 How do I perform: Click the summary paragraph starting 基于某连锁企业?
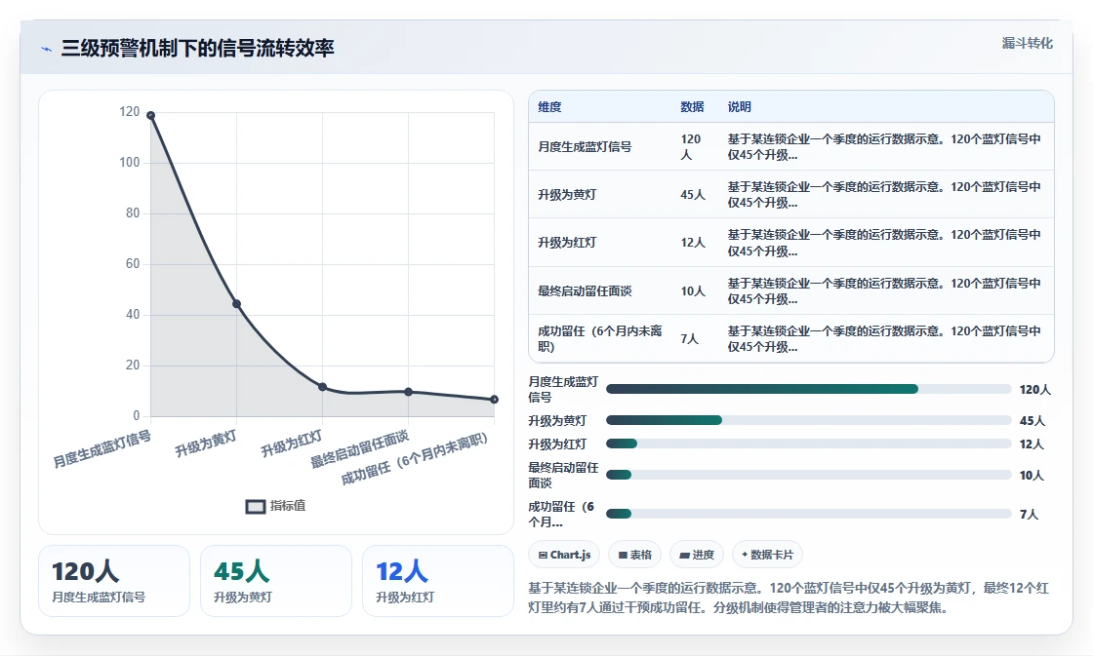point(789,598)
